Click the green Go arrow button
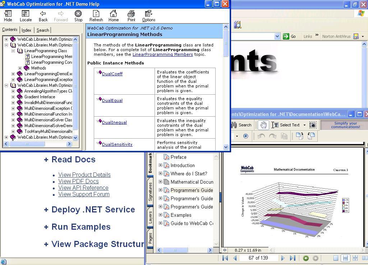The height and width of the screenshot is (265, 368). [286, 36]
